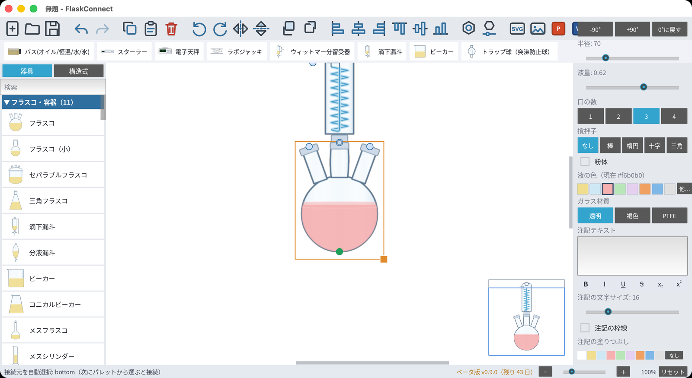692x378 pixels.
Task: Click the trash delete icon in toolbar
Action: 171,29
